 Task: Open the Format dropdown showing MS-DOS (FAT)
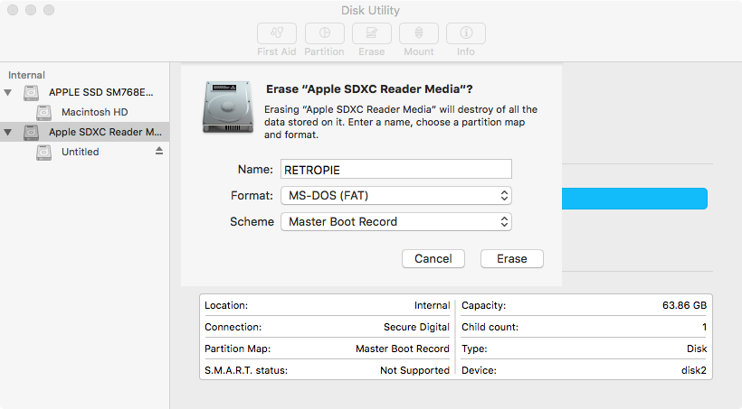pos(395,195)
